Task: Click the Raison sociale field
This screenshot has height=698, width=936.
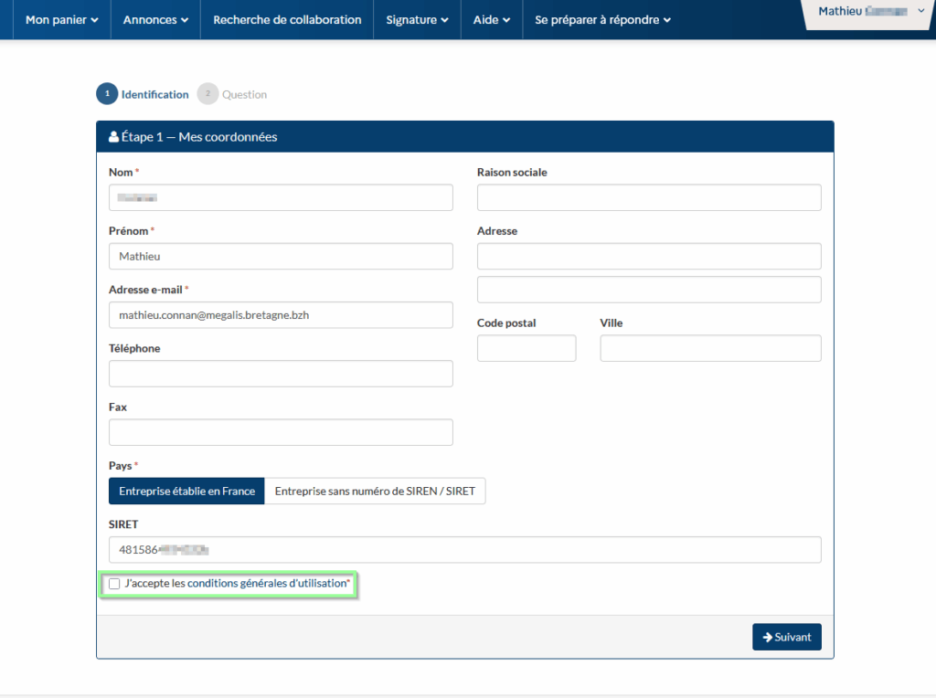Action: (x=649, y=197)
